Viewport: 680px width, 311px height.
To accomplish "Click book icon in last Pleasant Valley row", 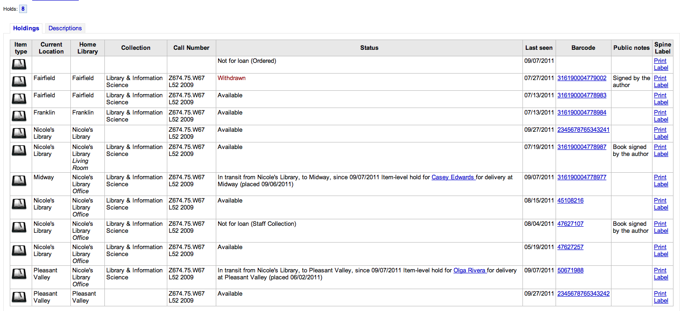I will (19, 297).
